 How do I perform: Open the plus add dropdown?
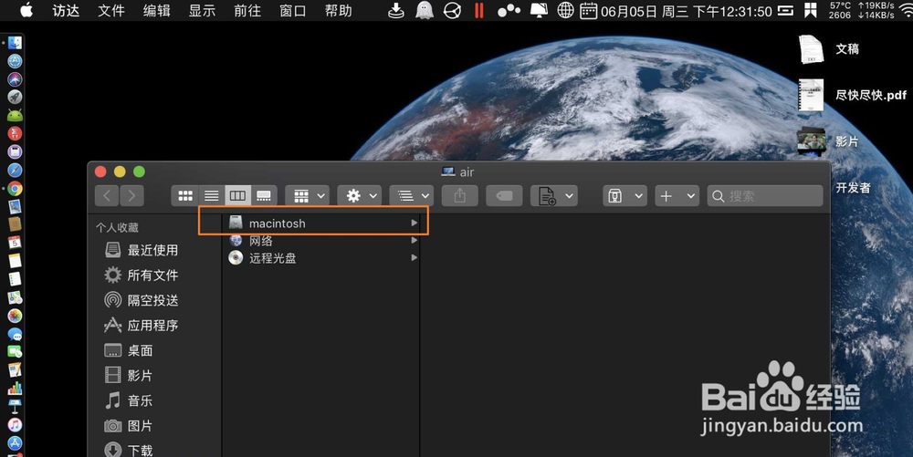point(677,196)
